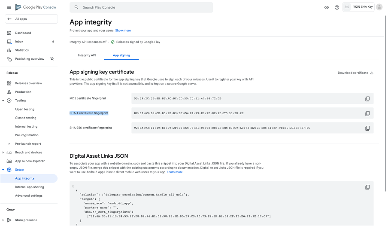Copy the MD5 certificate fingerprint
The height and width of the screenshot is (226, 388).
(367, 99)
